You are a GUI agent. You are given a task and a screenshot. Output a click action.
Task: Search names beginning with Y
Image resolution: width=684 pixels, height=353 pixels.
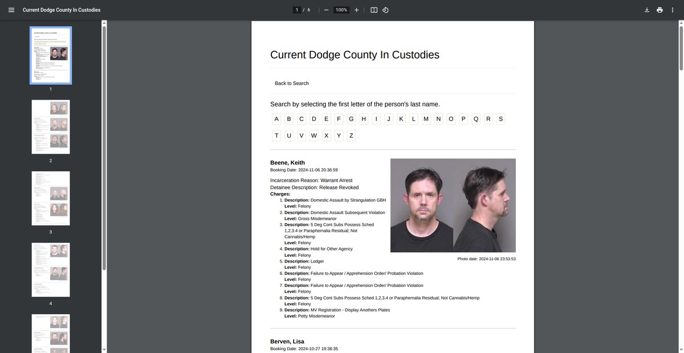pos(339,136)
